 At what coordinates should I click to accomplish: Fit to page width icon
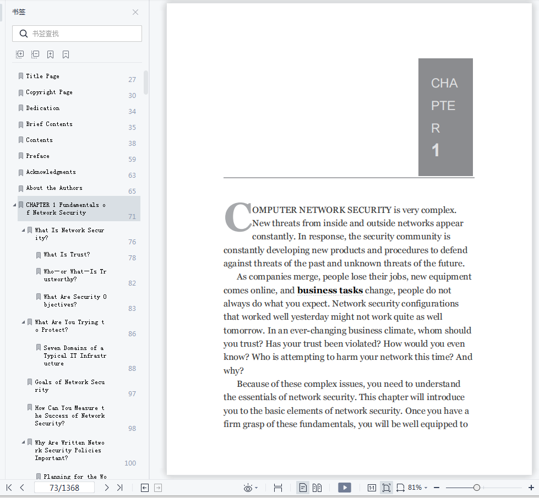[x=400, y=488]
